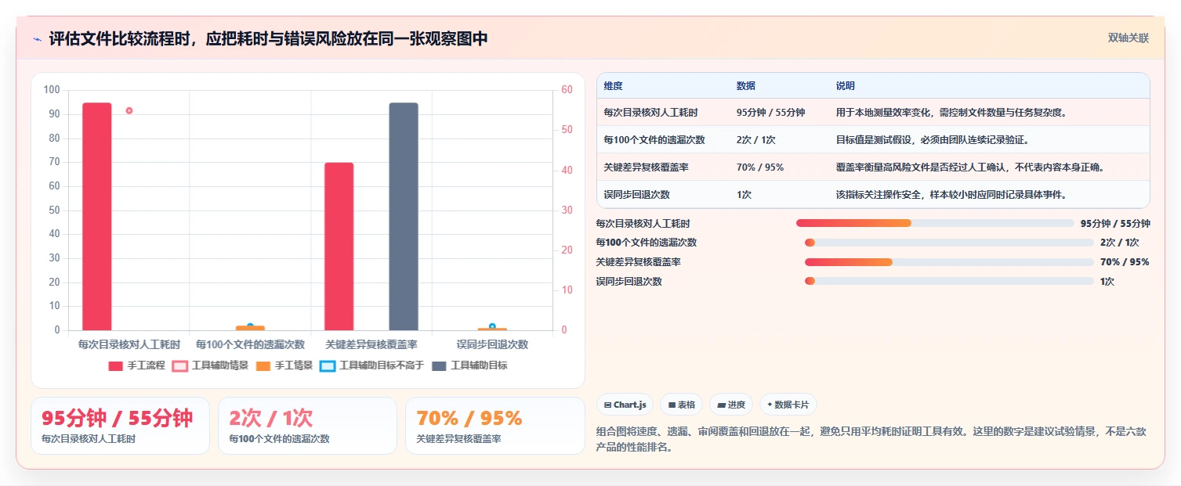This screenshot has width=1181, height=486.
Task: Click the explanation 目标值是测试假设 cell
Action: pyautogui.click(x=932, y=139)
